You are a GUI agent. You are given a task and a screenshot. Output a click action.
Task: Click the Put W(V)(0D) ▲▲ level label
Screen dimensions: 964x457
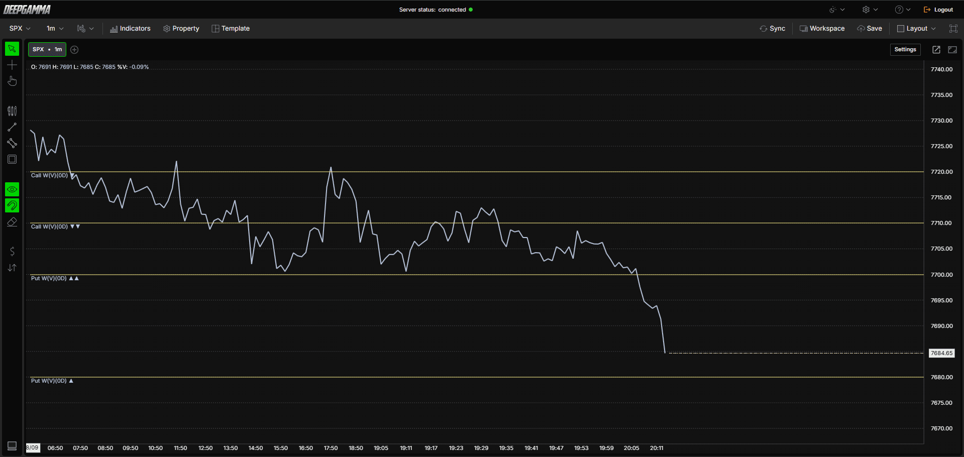[55, 278]
